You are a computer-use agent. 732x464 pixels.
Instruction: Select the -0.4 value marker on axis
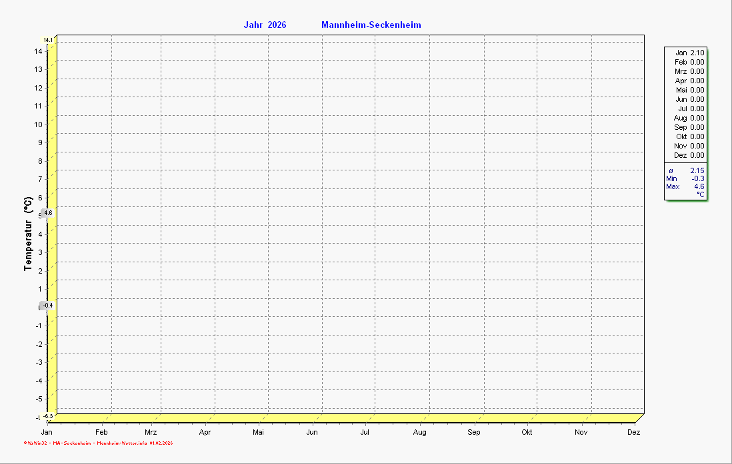(47, 306)
